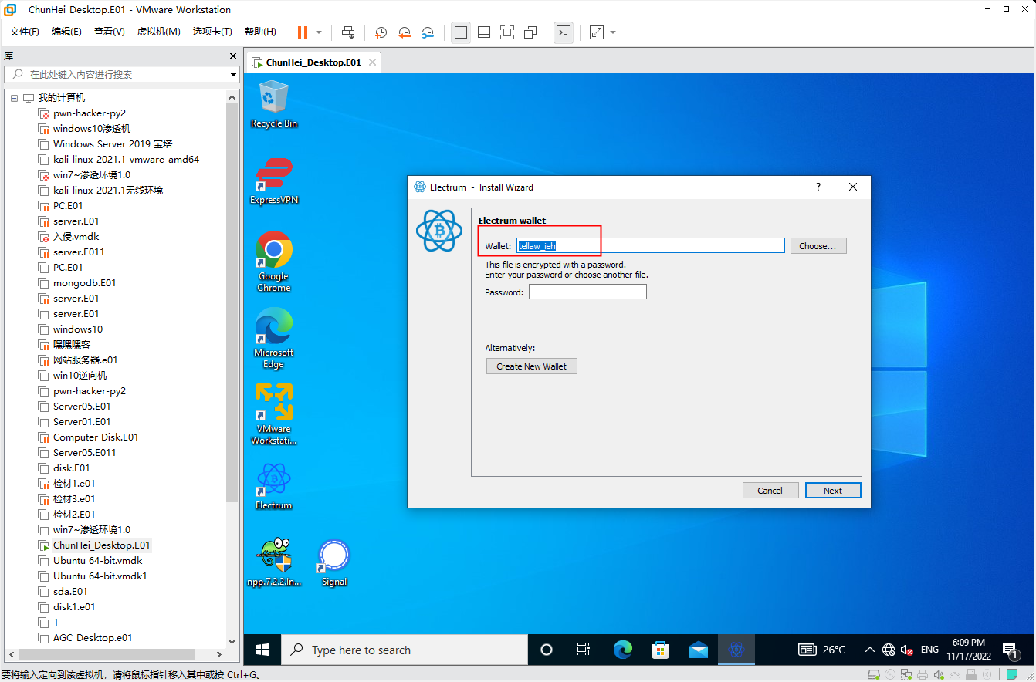The width and height of the screenshot is (1036, 682).
Task: Toggle the thumbnail bar view icon
Action: 484,32
